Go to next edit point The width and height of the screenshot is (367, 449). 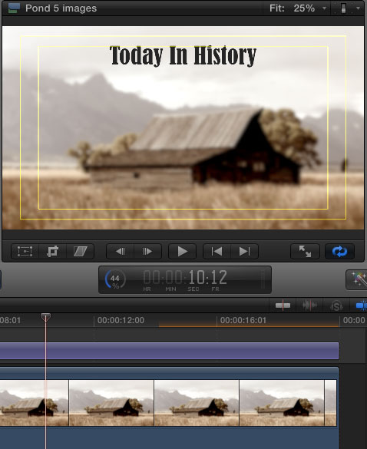coord(244,252)
